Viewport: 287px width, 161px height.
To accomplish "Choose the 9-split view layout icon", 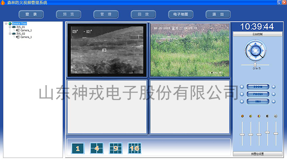I will point(116,148).
